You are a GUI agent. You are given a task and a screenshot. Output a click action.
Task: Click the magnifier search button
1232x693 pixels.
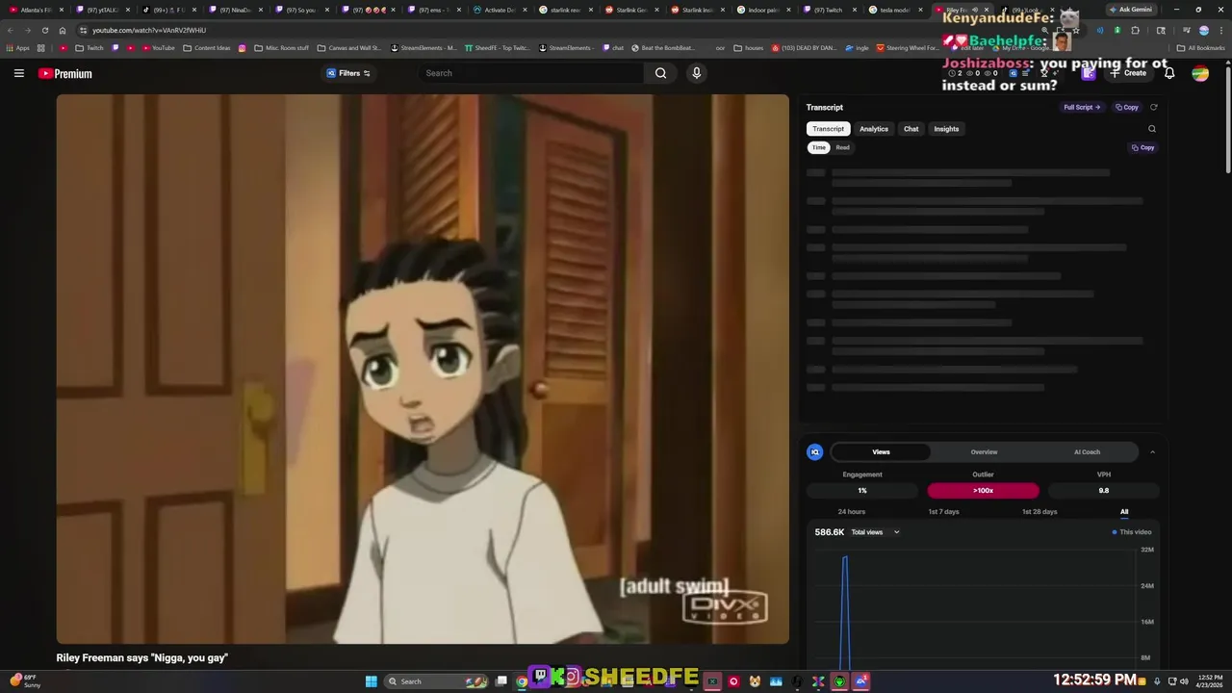(660, 73)
